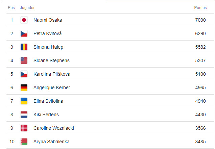The width and height of the screenshot is (215, 149).
Task: Click the Czech flag icon next to Petra Kvitová
Action: pos(24,33)
